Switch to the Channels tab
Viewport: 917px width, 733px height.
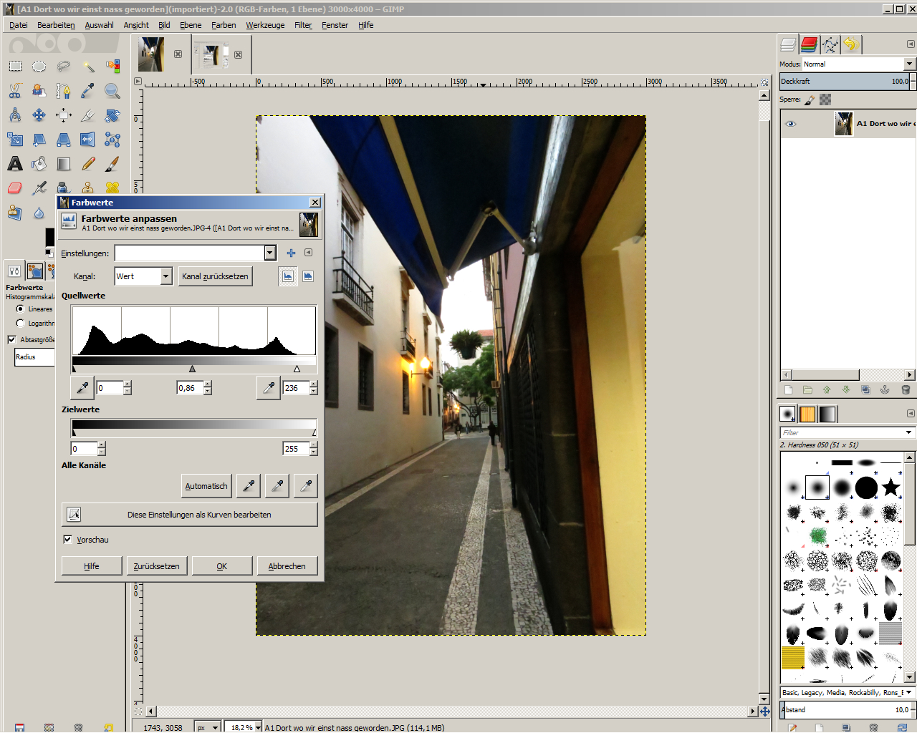[810, 44]
